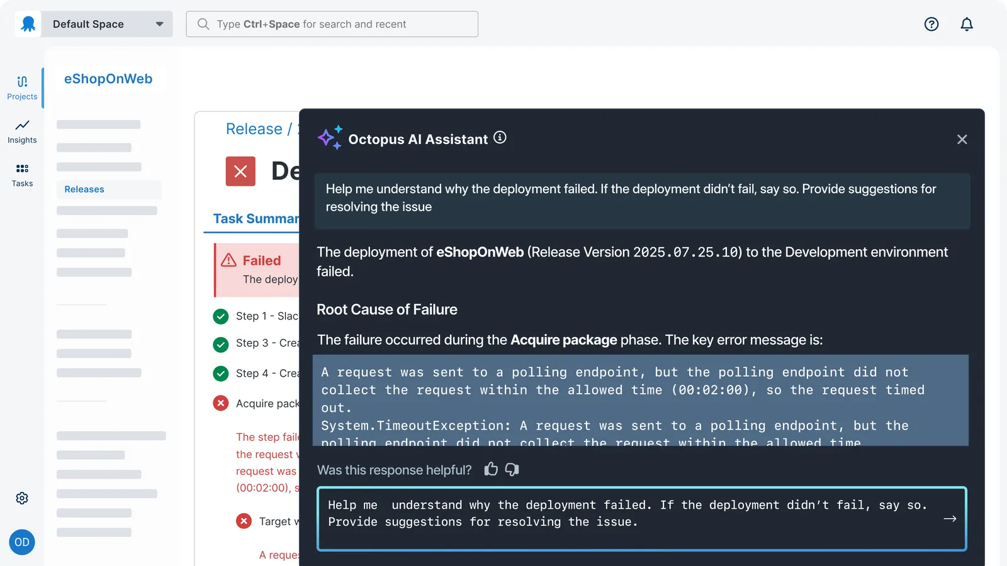Click the Failed warning triangle icon

pos(229,260)
